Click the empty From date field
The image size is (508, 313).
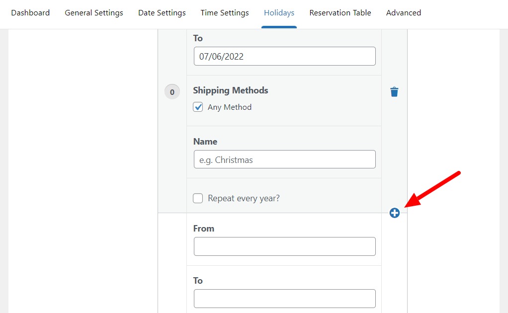pyautogui.click(x=284, y=246)
